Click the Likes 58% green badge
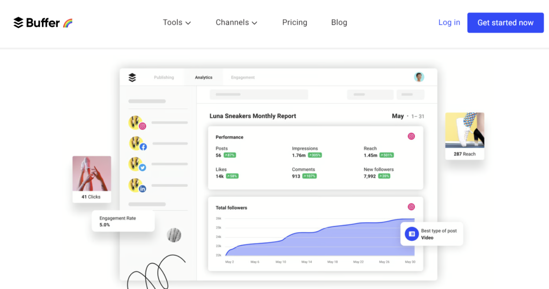Image resolution: width=549 pixels, height=289 pixels. tap(232, 176)
